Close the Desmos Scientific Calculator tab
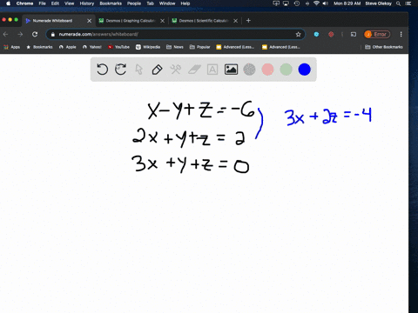418x313 pixels. pos(236,21)
